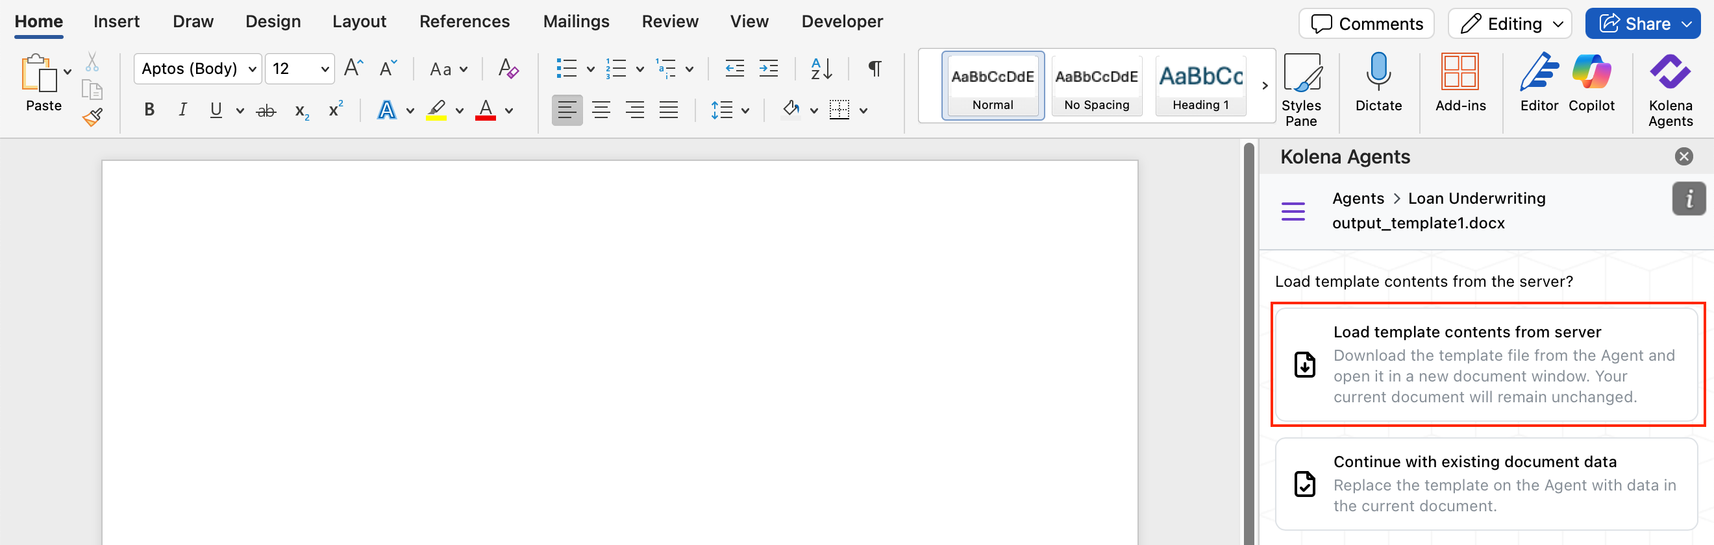Open underline style arrow
Image resolution: width=1714 pixels, height=545 pixels.
[240, 111]
